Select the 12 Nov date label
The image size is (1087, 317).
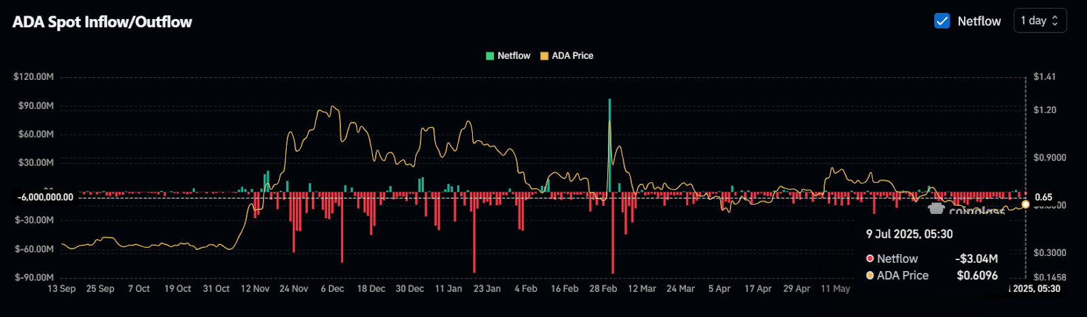[255, 289]
